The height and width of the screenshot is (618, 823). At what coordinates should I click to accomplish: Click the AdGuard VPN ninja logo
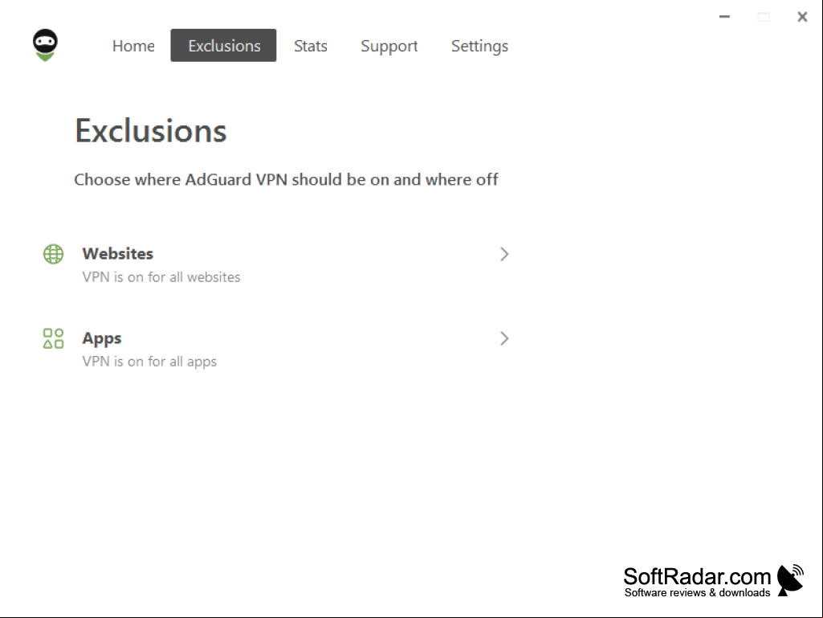coord(45,45)
